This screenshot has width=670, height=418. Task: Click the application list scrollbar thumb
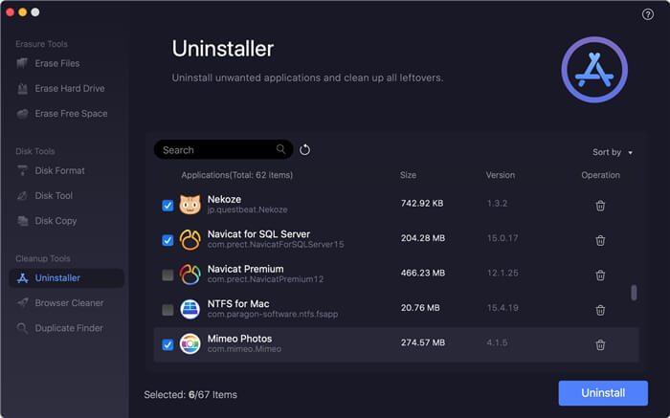[634, 293]
